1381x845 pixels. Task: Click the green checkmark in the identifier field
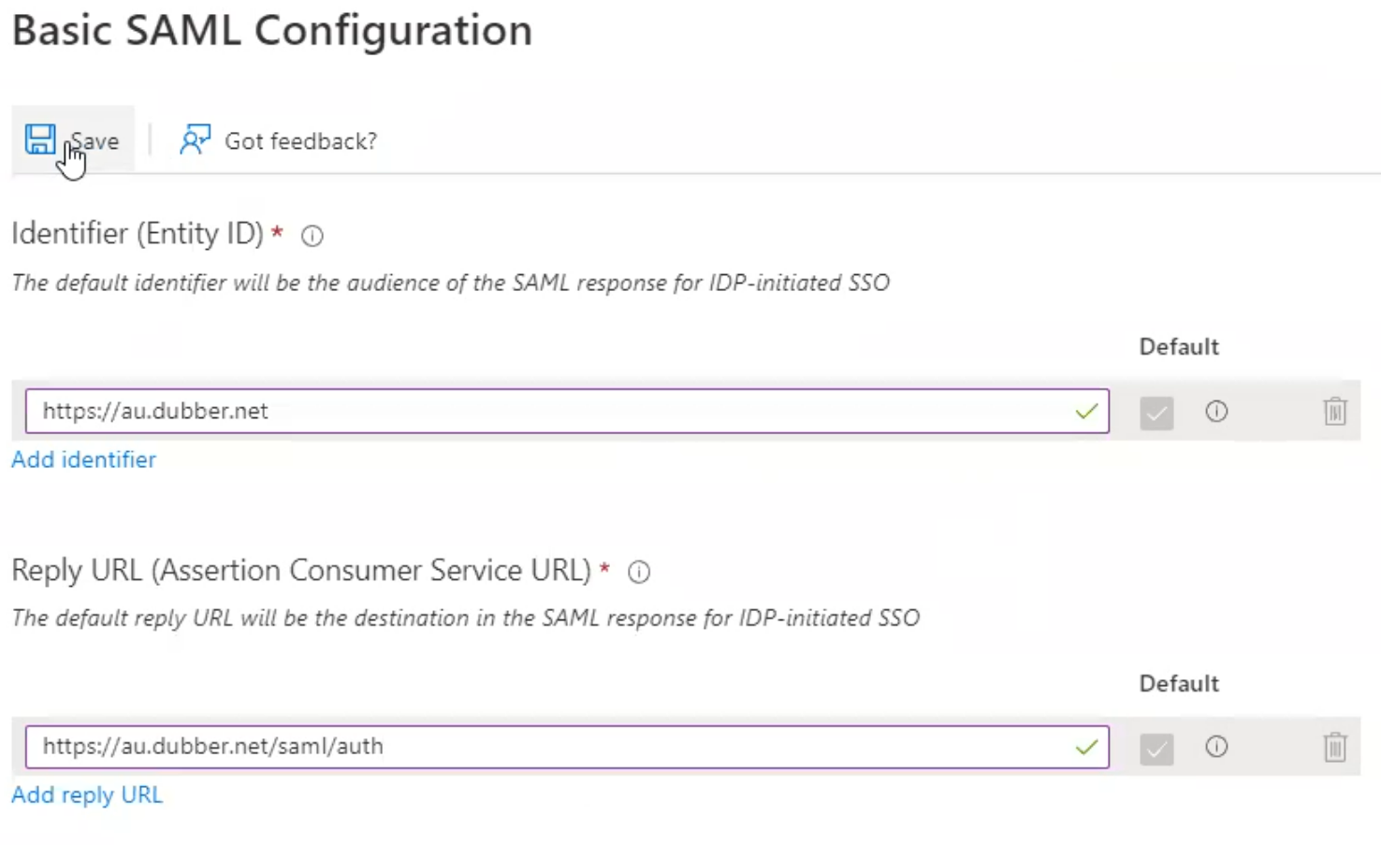[1086, 411]
